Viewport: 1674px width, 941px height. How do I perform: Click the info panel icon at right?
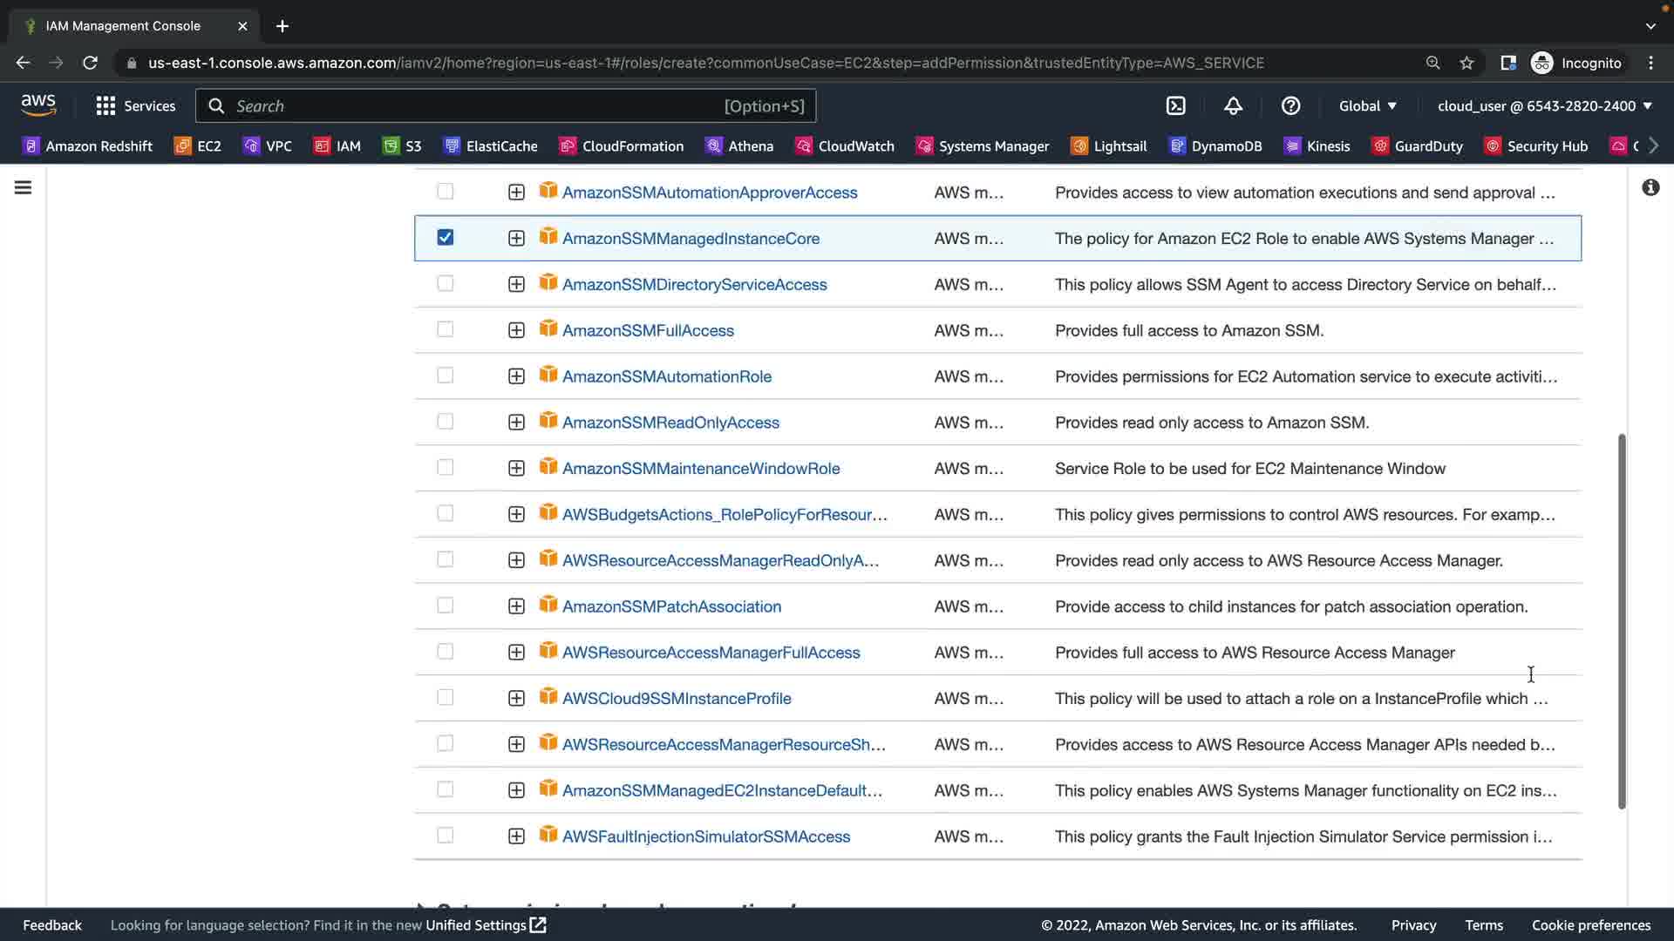[x=1650, y=187]
